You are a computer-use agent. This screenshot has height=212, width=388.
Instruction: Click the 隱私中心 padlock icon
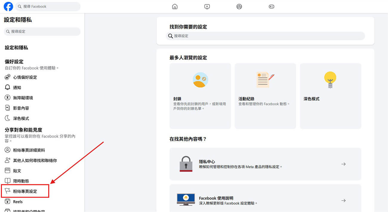186,164
